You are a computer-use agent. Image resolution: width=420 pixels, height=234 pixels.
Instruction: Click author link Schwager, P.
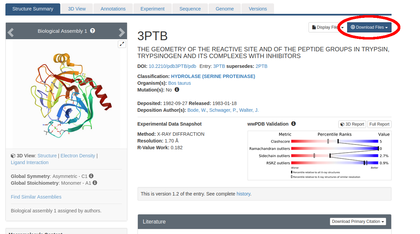(223, 110)
